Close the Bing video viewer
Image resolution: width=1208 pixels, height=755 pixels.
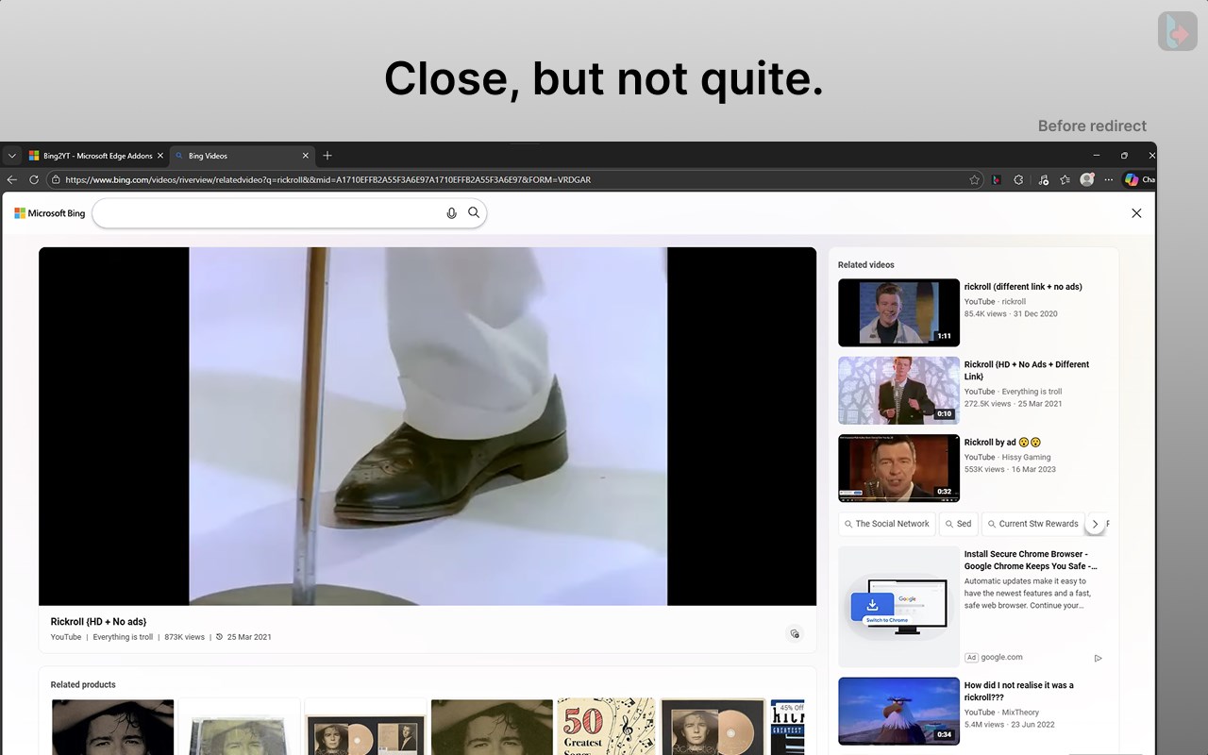point(1136,213)
